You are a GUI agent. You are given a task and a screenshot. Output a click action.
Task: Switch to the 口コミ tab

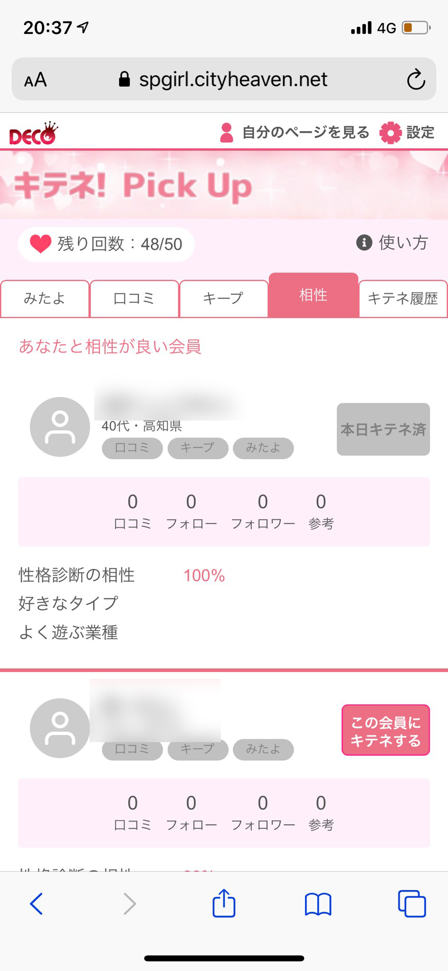pyautogui.click(x=134, y=298)
